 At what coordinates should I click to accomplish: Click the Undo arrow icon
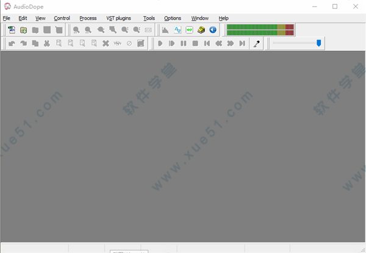(x=12, y=43)
